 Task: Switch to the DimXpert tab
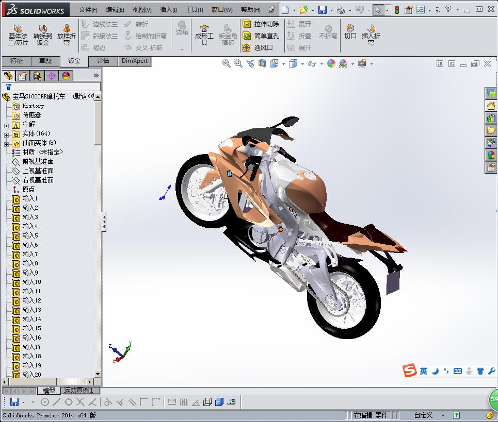point(135,61)
